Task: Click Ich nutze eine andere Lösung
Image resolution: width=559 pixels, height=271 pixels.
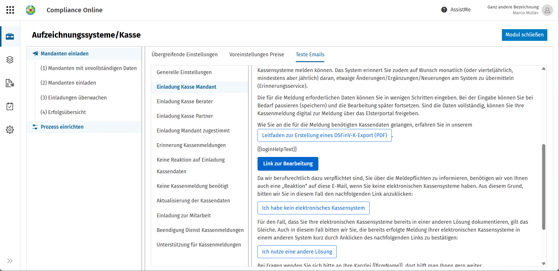Action: [x=297, y=252]
